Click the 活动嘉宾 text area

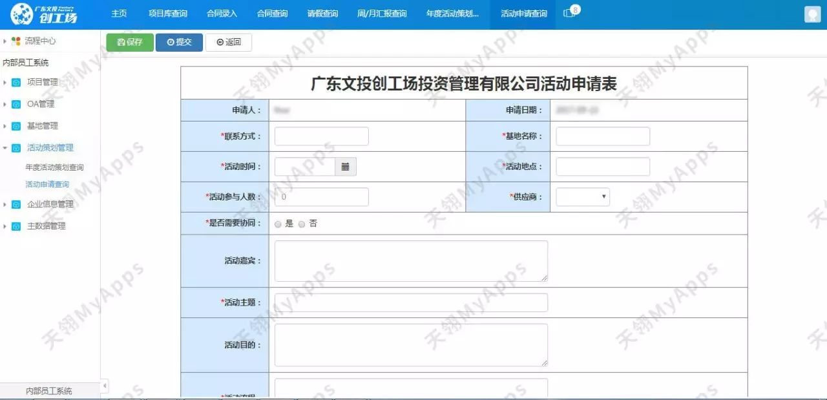[411, 261]
